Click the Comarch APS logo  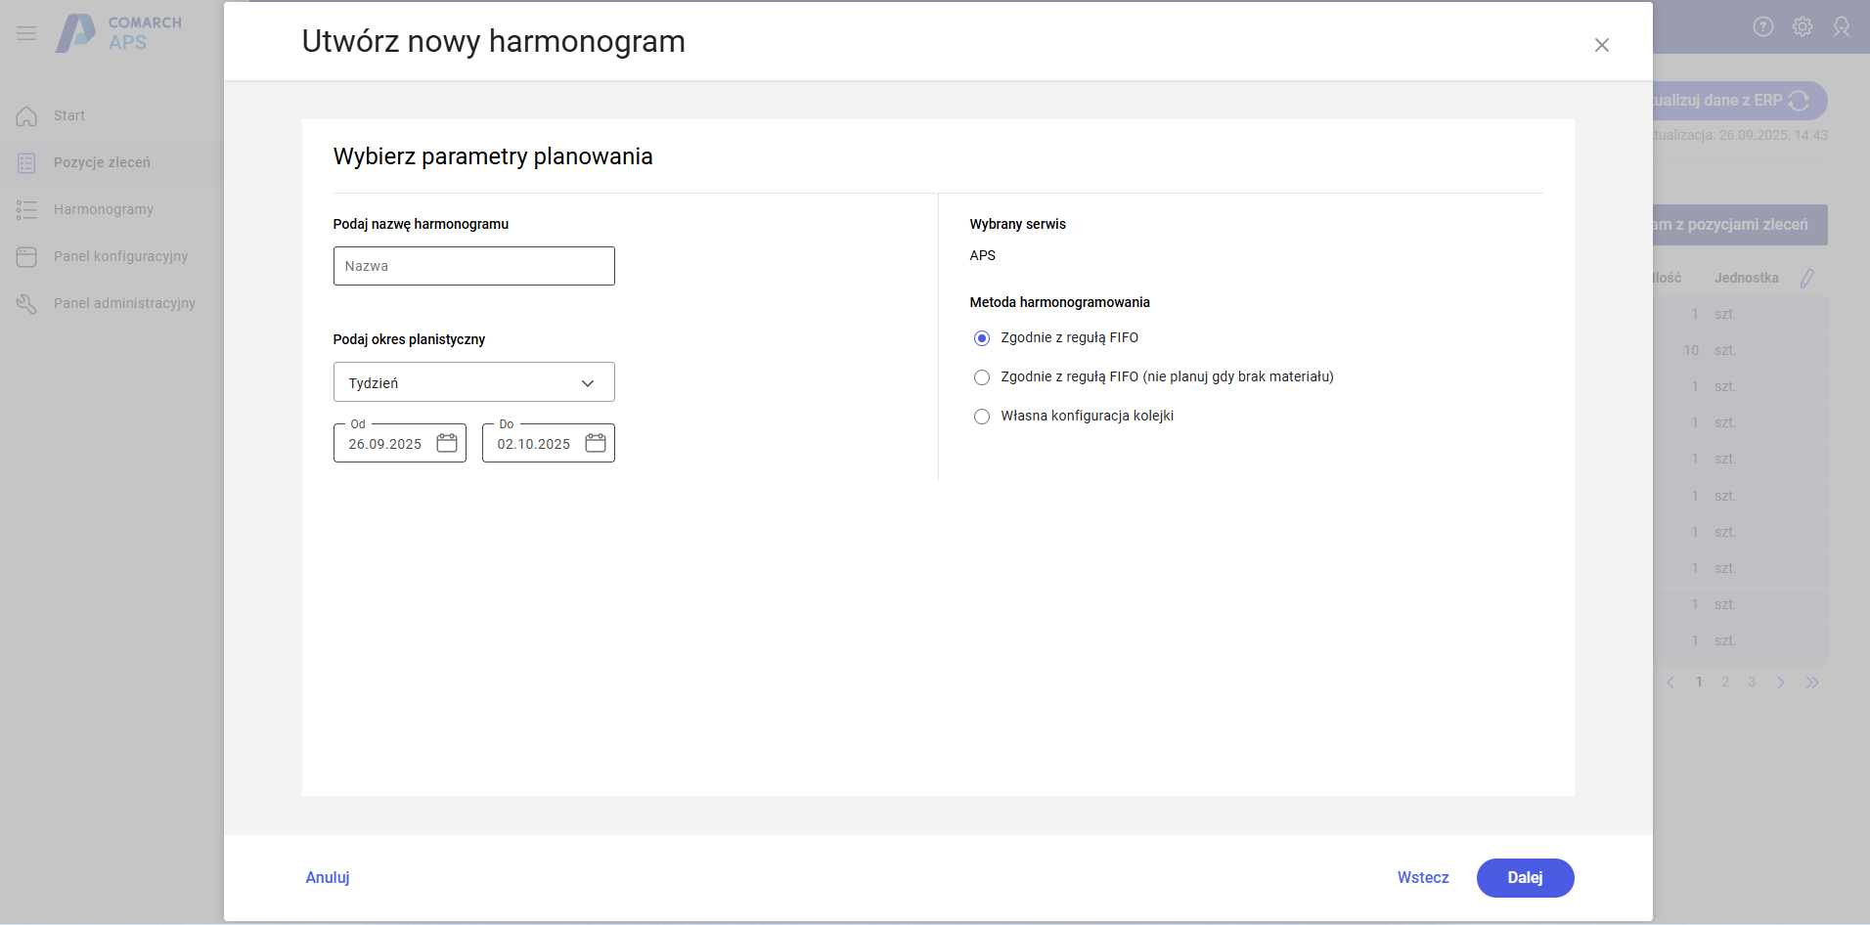tap(118, 33)
